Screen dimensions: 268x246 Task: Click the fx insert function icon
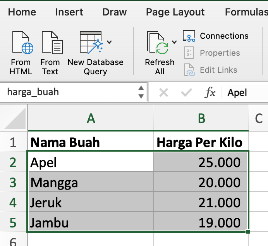pyautogui.click(x=210, y=93)
